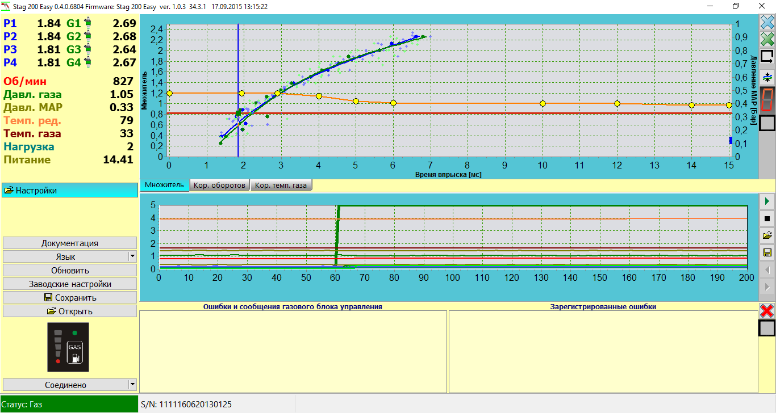Click the Документация button
Viewport: 776px width, 413px height.
(69, 242)
